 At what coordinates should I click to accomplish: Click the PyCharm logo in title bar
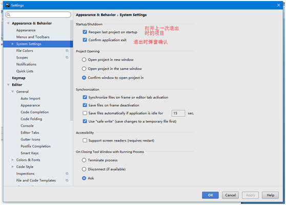coord(8,5)
